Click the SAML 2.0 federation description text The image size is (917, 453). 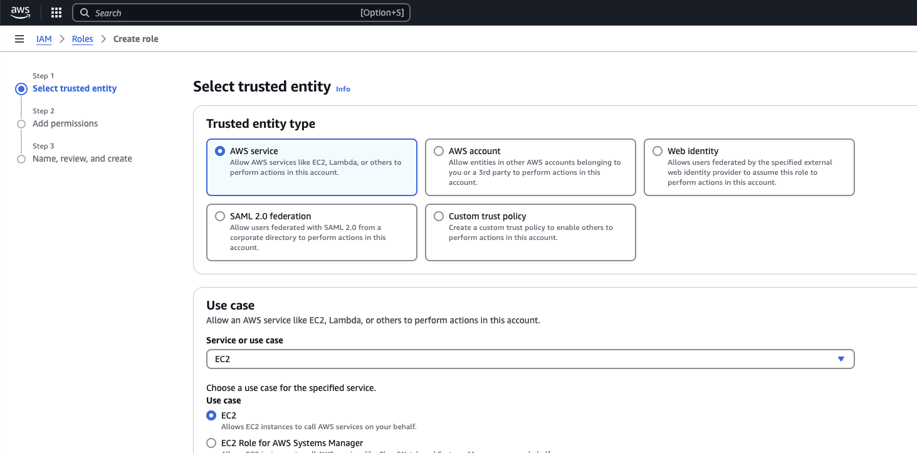click(308, 237)
